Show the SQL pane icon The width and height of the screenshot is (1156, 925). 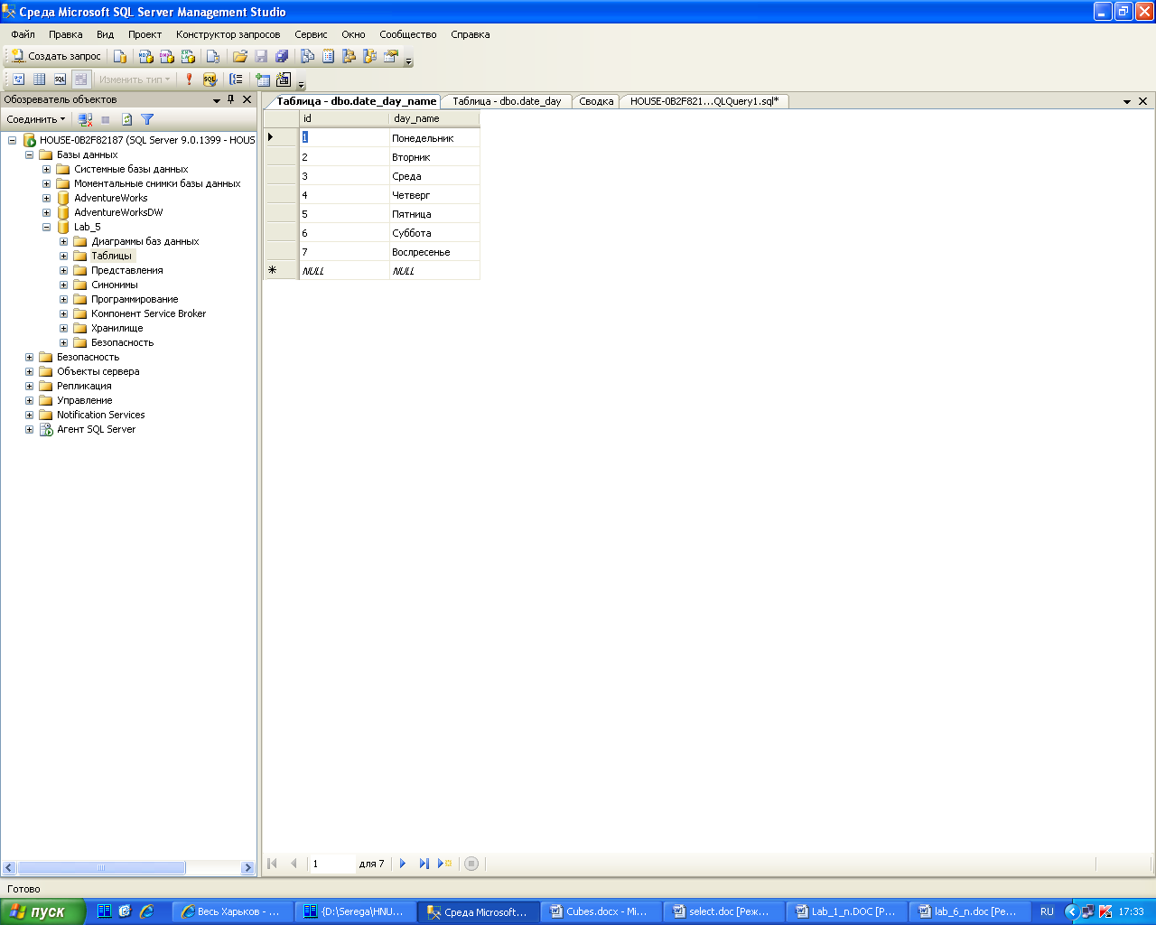point(60,79)
